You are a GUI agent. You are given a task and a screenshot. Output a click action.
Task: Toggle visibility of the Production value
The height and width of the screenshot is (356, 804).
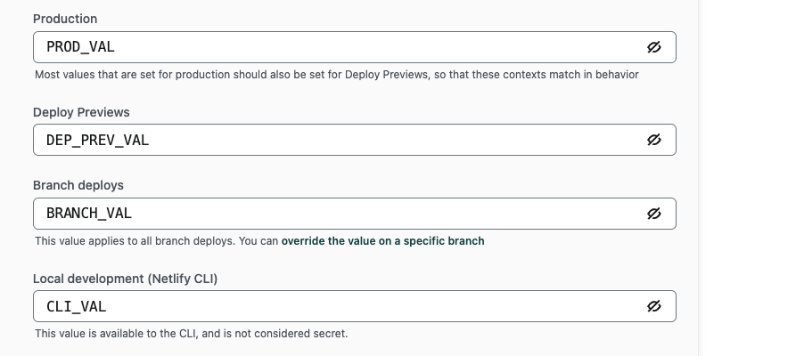(653, 47)
